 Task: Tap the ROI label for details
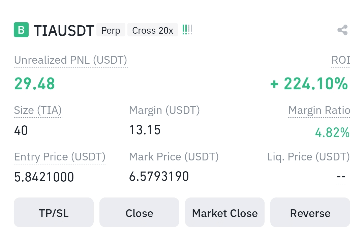point(341,60)
